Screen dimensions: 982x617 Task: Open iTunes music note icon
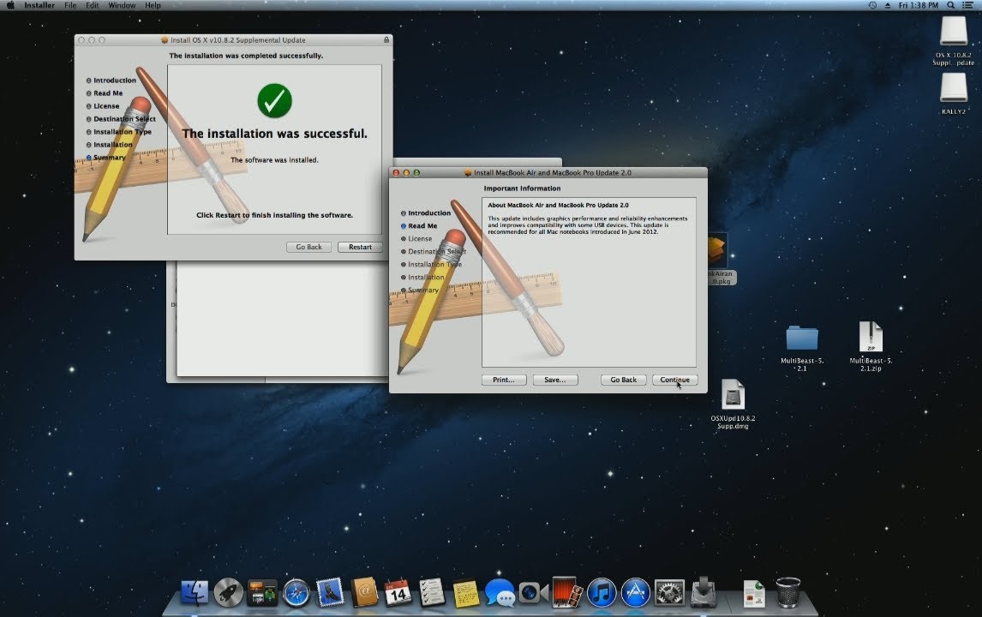click(602, 592)
